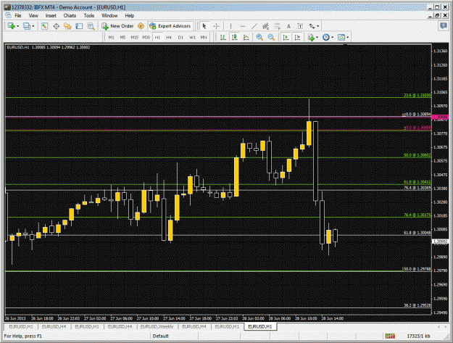Open the Help menu
453x343 pixels.
coord(130,16)
